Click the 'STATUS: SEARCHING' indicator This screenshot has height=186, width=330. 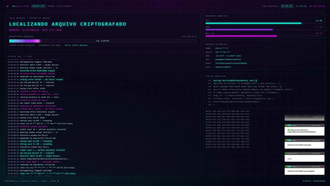314,181
